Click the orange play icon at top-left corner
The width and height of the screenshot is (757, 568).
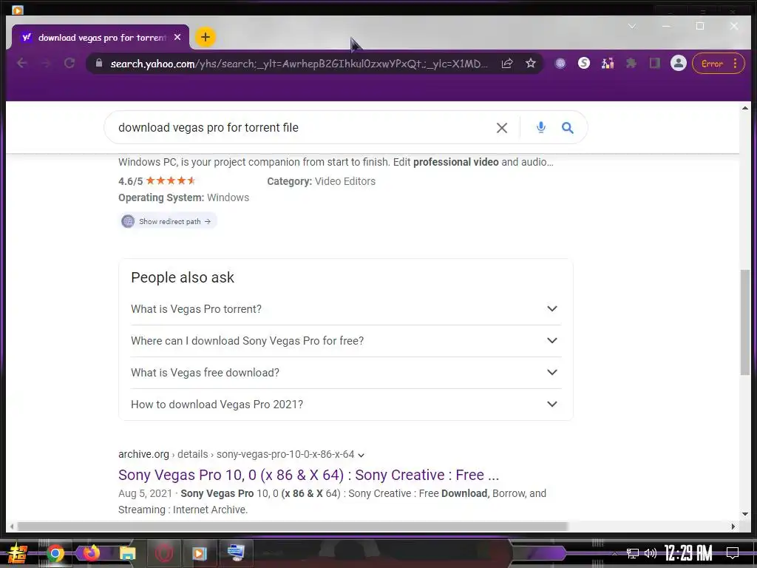point(18,10)
